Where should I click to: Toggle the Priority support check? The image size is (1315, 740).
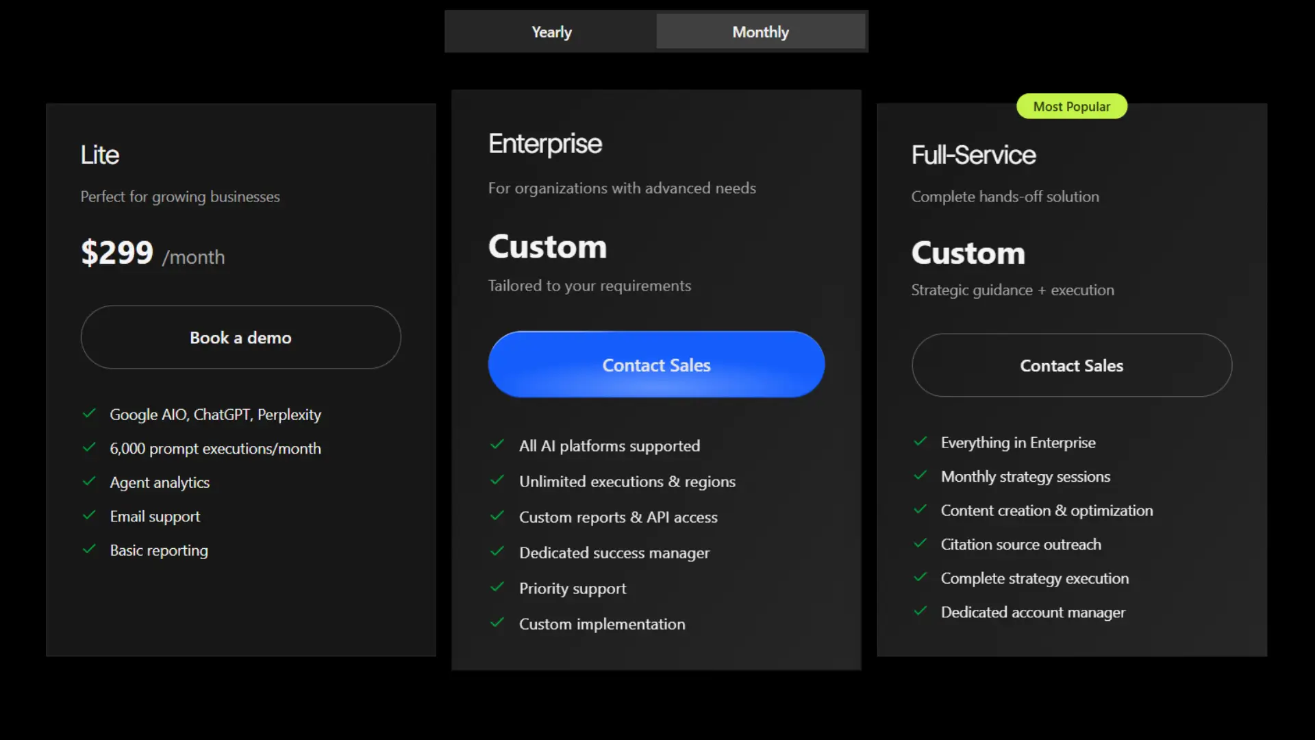(497, 587)
